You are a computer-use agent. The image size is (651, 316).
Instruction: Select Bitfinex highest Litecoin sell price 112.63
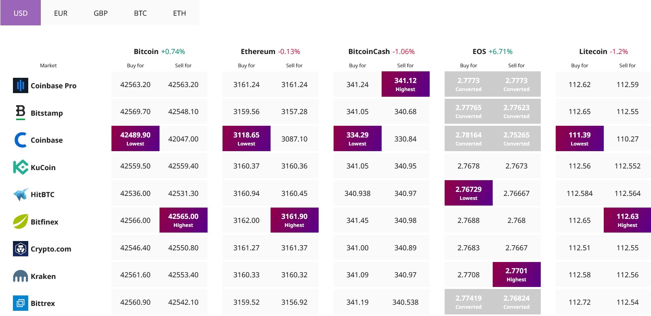click(627, 220)
